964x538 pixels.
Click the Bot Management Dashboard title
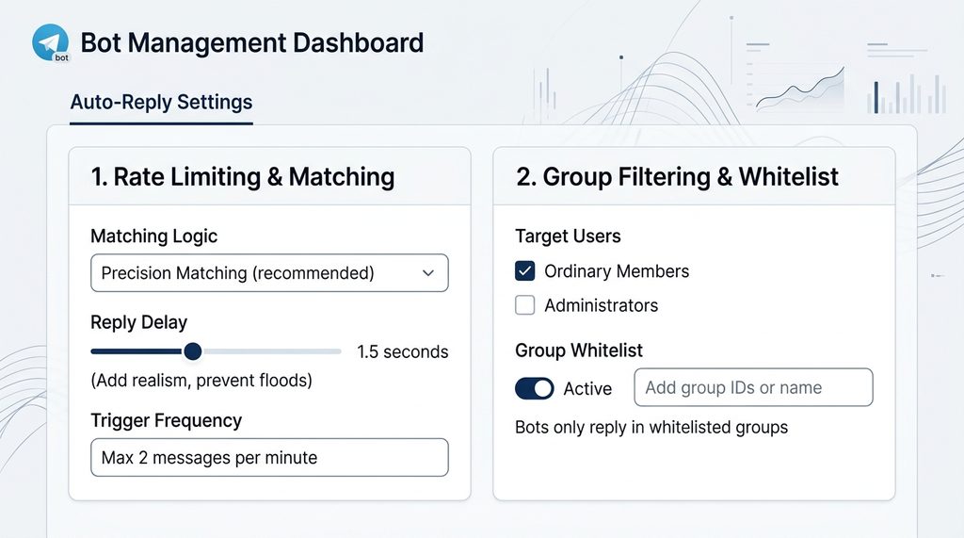point(251,42)
